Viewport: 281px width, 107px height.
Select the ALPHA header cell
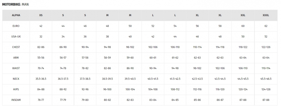(x=16, y=16)
